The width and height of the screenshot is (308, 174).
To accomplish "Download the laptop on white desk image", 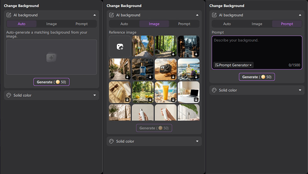I will point(196,100).
